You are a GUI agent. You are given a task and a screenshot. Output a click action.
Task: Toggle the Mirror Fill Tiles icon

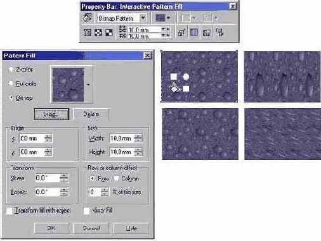coord(194,32)
